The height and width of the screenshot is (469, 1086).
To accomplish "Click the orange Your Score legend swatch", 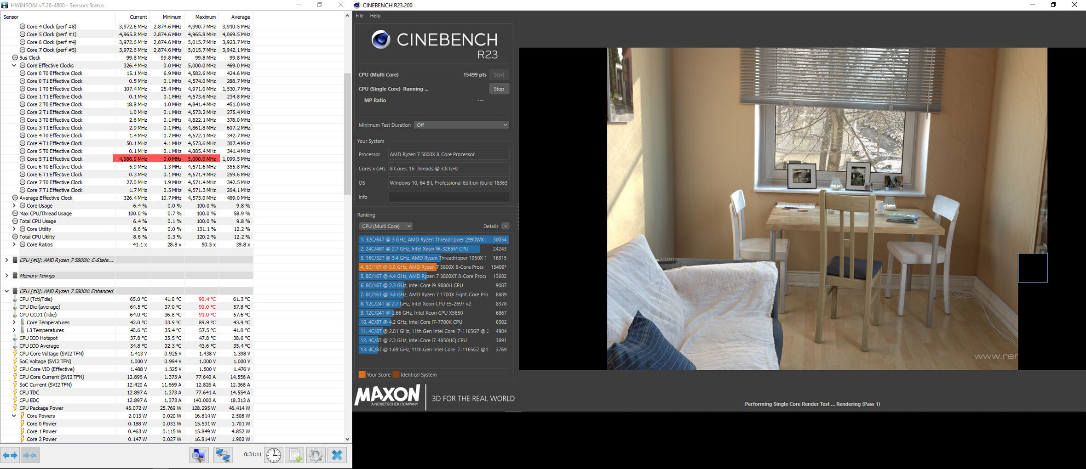I will 362,374.
